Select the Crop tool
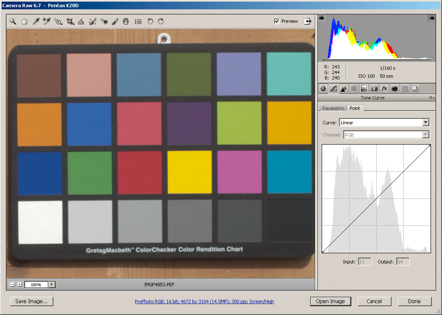 (70, 22)
